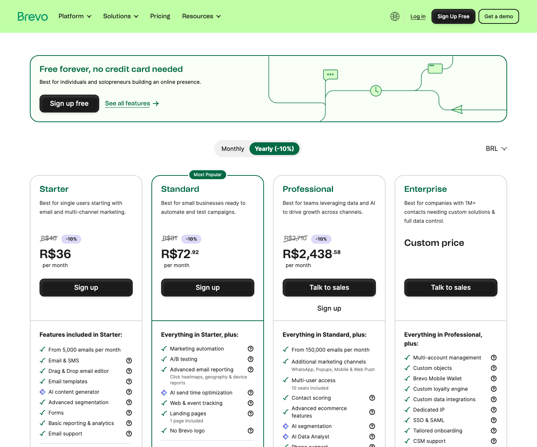Show help for AI send time optimization
The height and width of the screenshot is (447, 537).
point(251,393)
